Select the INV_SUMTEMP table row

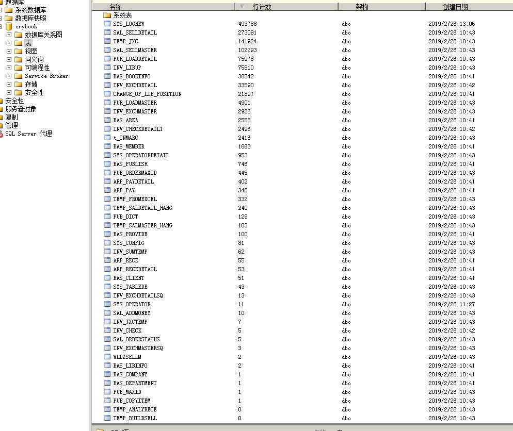pyautogui.click(x=130, y=252)
